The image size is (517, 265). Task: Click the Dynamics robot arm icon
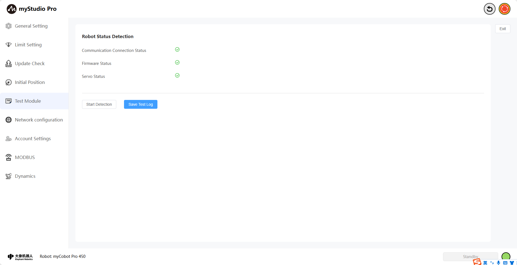coord(9,176)
